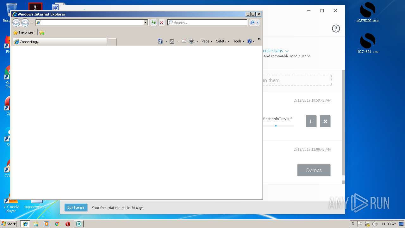Open Chrome from taskbar
Screen dimensions: 405x228
point(57,224)
